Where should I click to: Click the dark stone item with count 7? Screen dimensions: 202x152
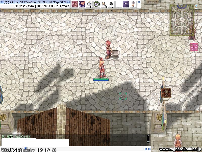pos(111,4)
